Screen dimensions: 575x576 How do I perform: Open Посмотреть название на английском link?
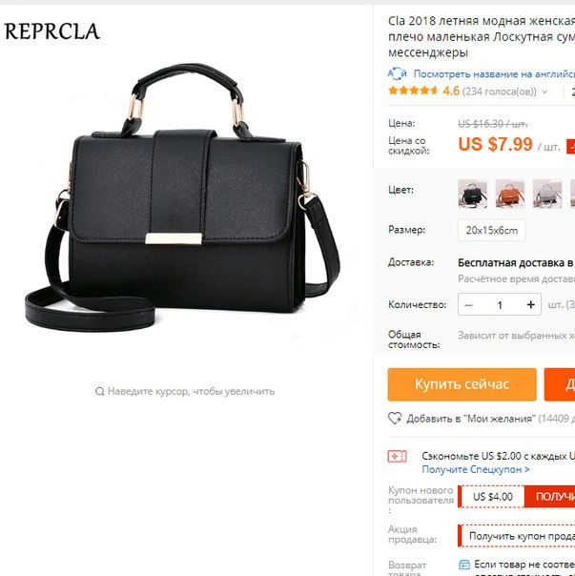pos(494,73)
